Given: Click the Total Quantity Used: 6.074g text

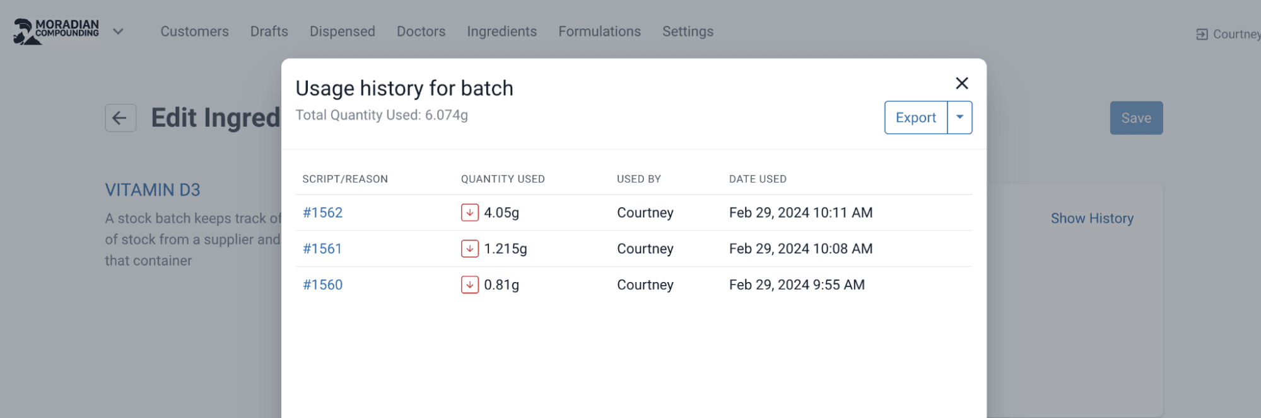Looking at the screenshot, I should coord(382,115).
